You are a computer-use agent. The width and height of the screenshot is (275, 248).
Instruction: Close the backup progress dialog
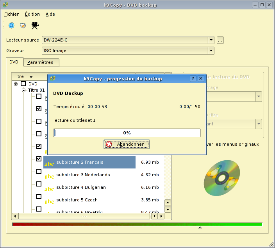(201, 78)
